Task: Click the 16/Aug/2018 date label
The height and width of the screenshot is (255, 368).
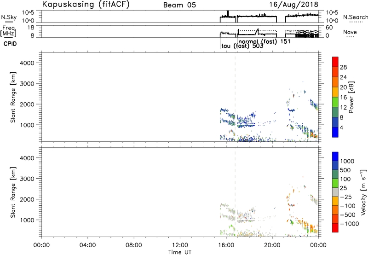Action: point(293,5)
